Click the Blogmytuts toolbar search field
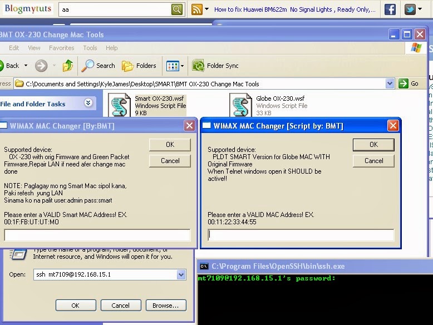The width and height of the screenshot is (433, 325). [115, 9]
